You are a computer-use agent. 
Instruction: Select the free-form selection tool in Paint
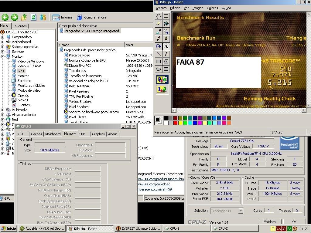click(159, 16)
